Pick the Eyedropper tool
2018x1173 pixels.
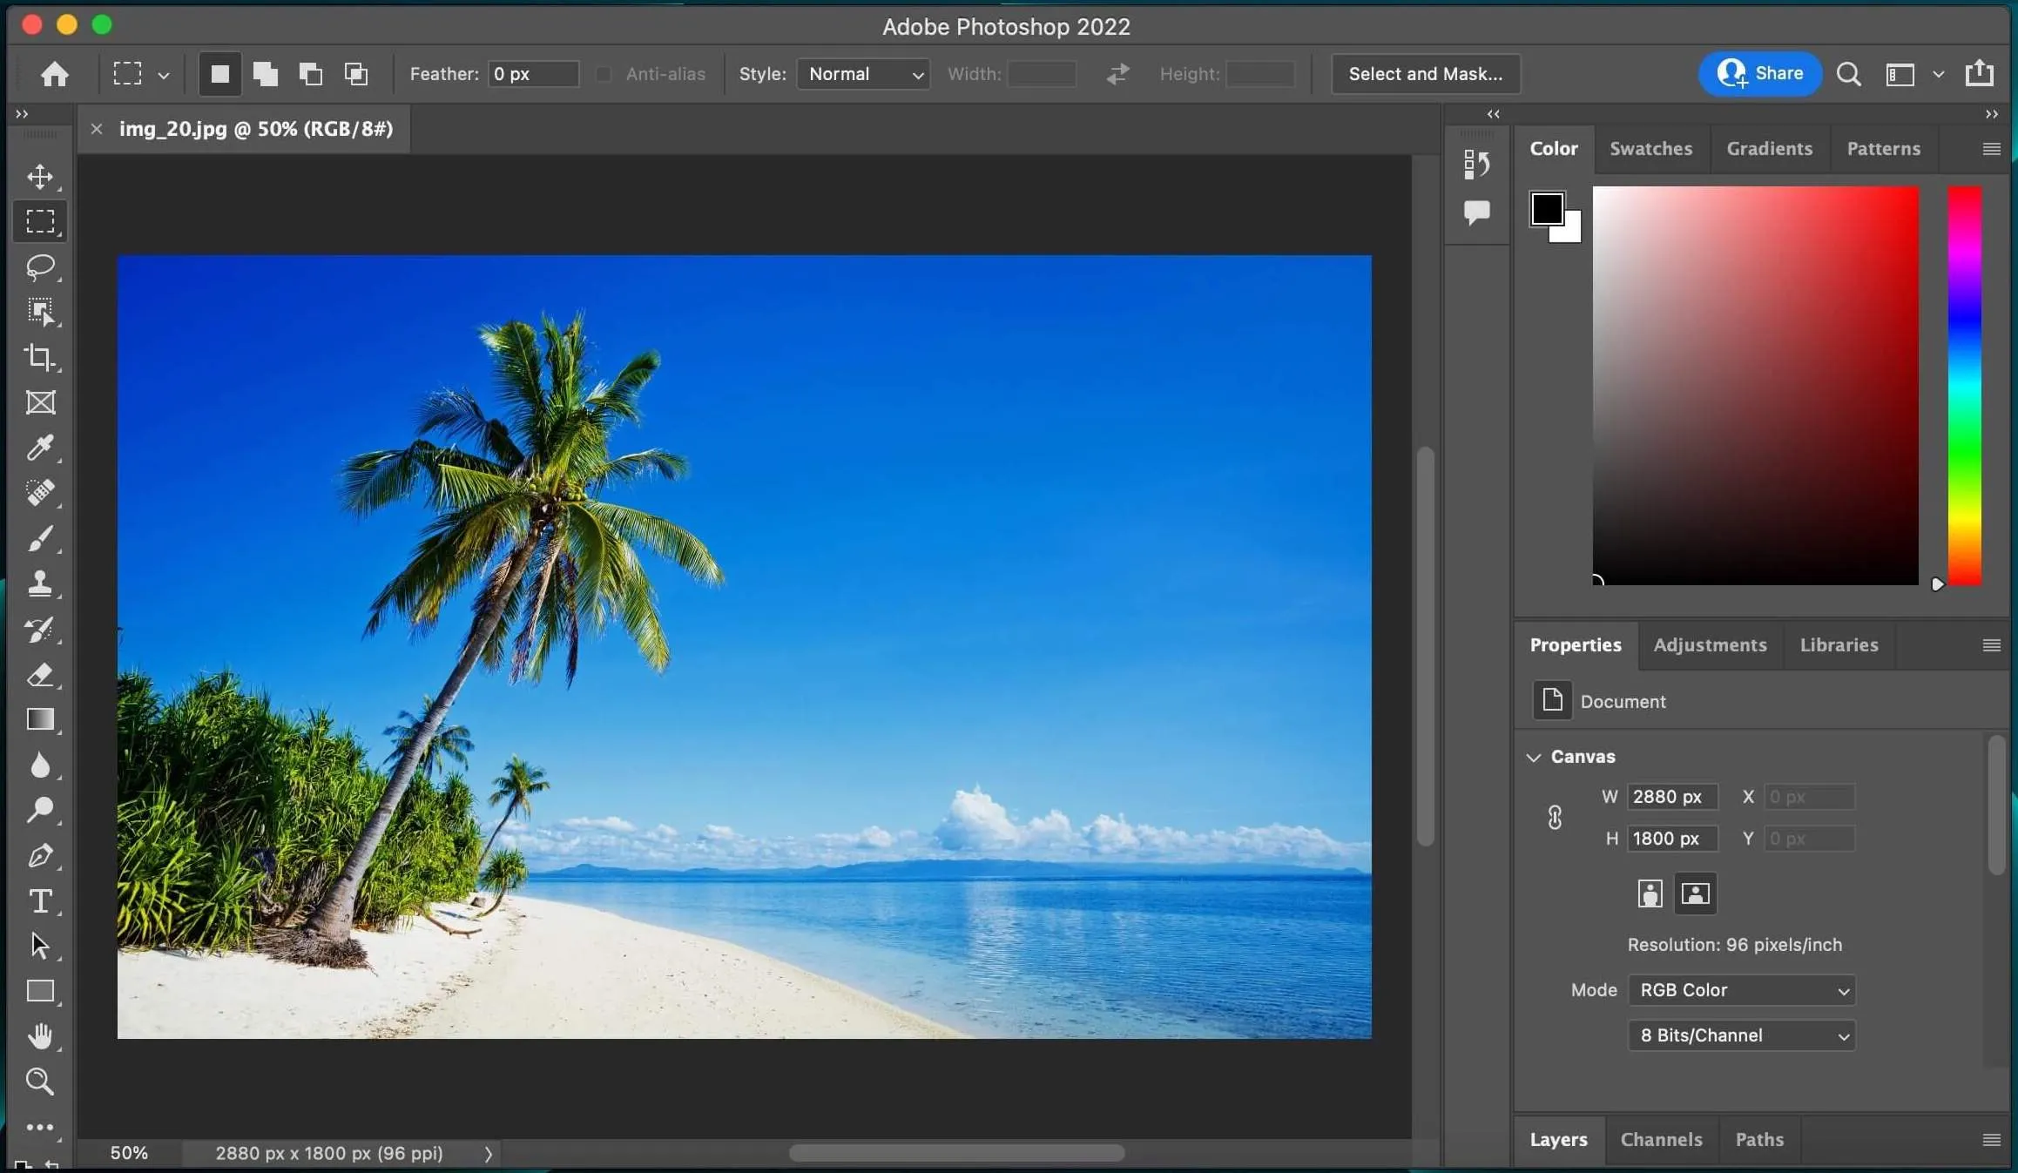[40, 448]
